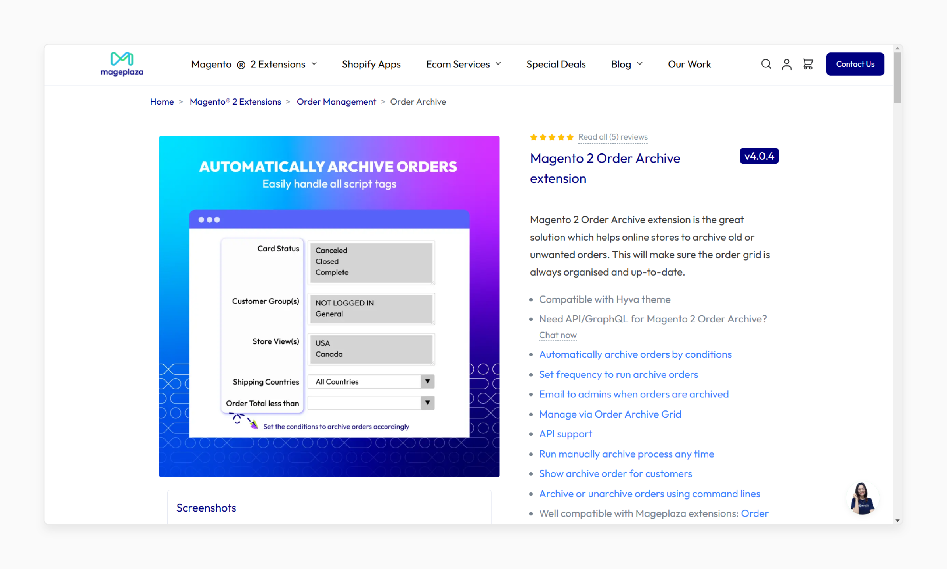Open the Magento 2 Extensions breadcrumb link
The width and height of the screenshot is (947, 569).
[235, 102]
